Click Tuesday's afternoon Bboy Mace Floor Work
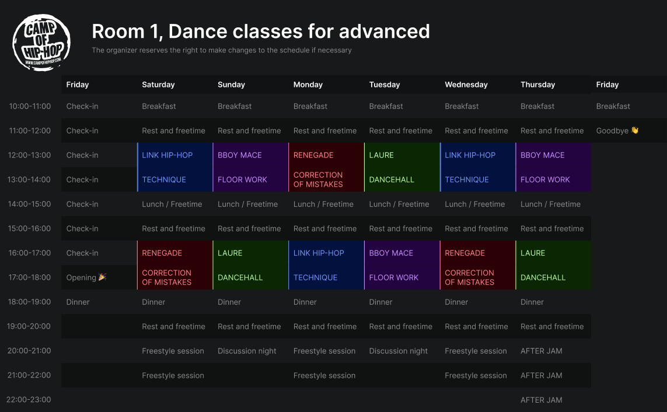Viewport: 667px width, 412px height. click(402, 265)
